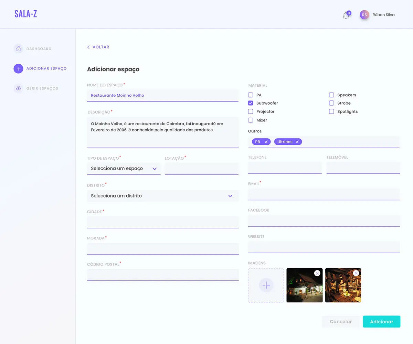Click the Gerir Espaços cubes icon
This screenshot has width=413, height=344.
(x=18, y=88)
